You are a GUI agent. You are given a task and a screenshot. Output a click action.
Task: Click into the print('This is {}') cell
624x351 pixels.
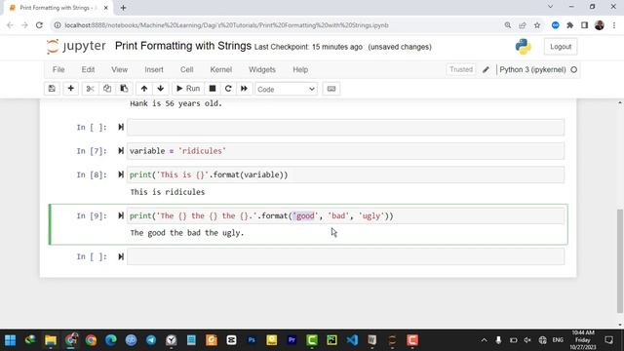[x=345, y=175]
